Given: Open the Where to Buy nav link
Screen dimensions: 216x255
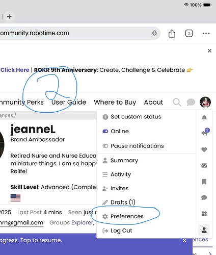Looking at the screenshot, I should (115, 103).
